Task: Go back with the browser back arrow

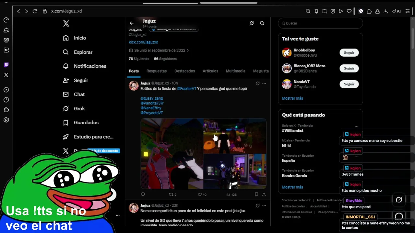Action: pyautogui.click(x=18, y=11)
